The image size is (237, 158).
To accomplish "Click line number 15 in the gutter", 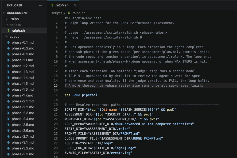I will (x=56, y=86).
